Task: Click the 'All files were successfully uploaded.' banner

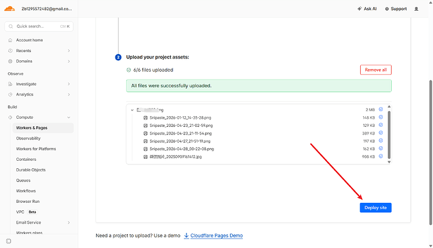Action: (259, 86)
